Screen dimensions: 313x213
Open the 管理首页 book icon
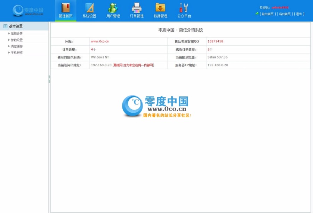coord(65,8)
